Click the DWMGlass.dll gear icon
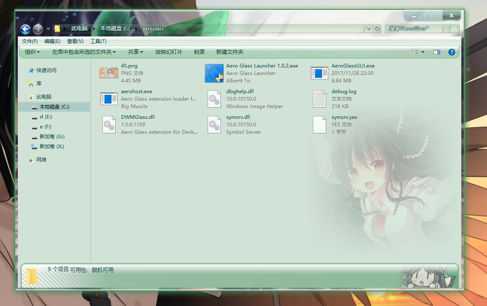Viewport: 487px width, 306px height. pyautogui.click(x=109, y=125)
